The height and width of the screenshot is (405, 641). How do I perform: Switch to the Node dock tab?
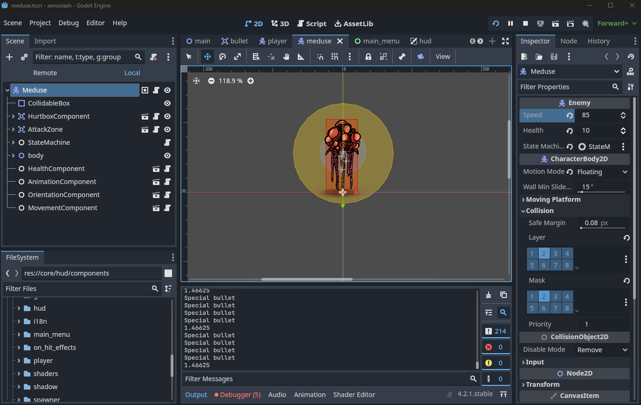(569, 41)
